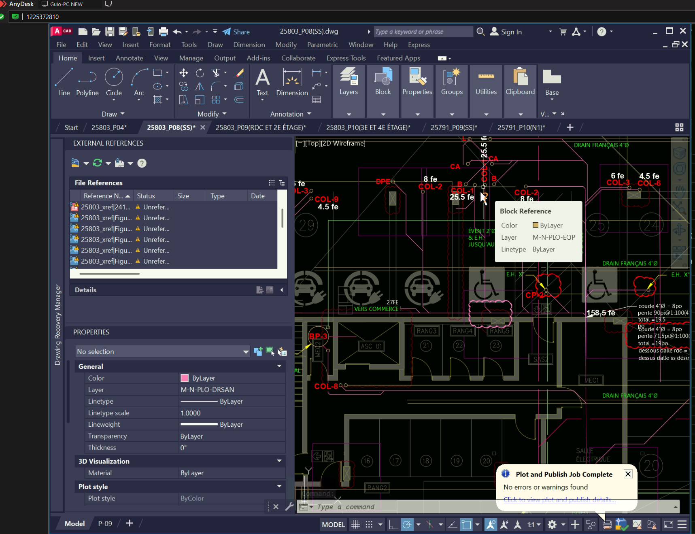Toggle polar tracking in status bar
695x534 pixels.
click(x=407, y=525)
